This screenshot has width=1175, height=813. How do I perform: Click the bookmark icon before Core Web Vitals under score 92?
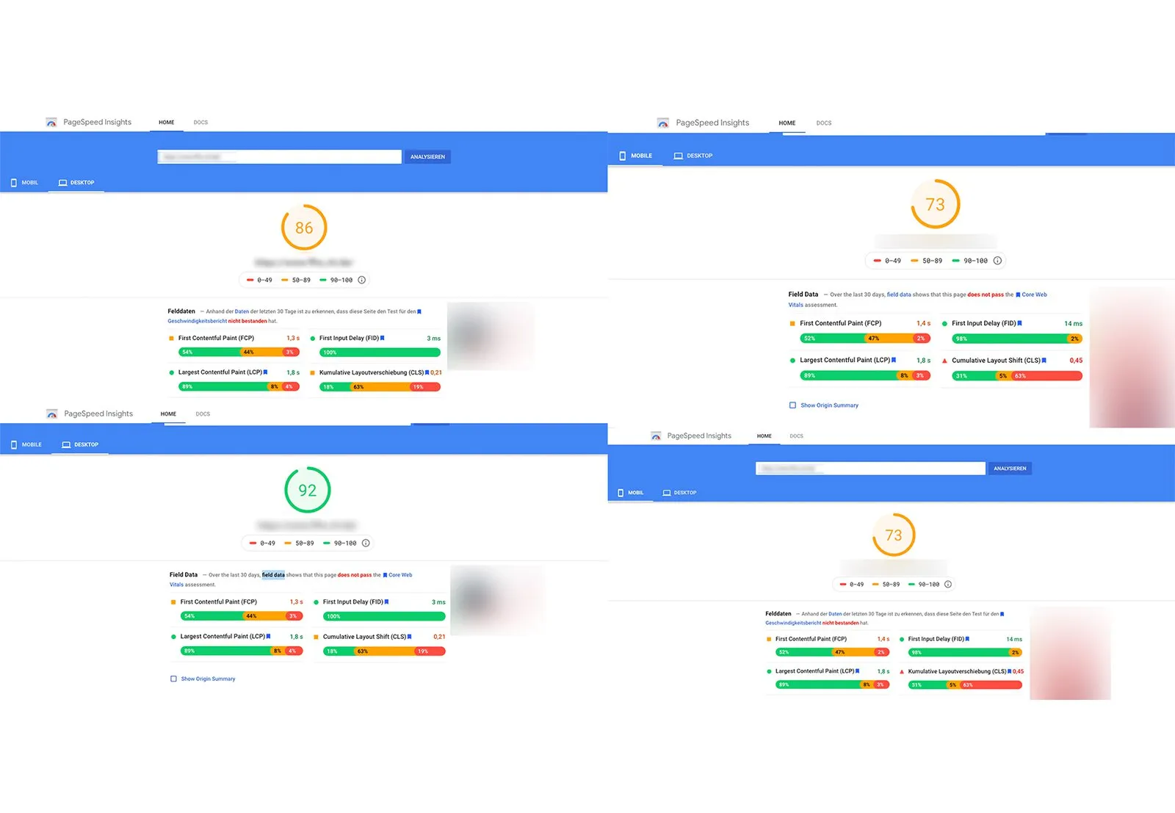pyautogui.click(x=385, y=575)
